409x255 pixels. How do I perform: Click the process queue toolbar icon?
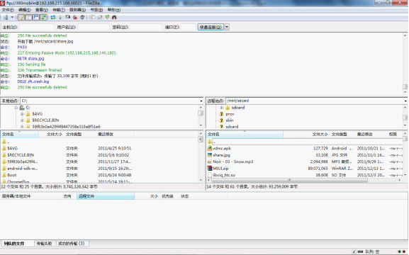60,18
